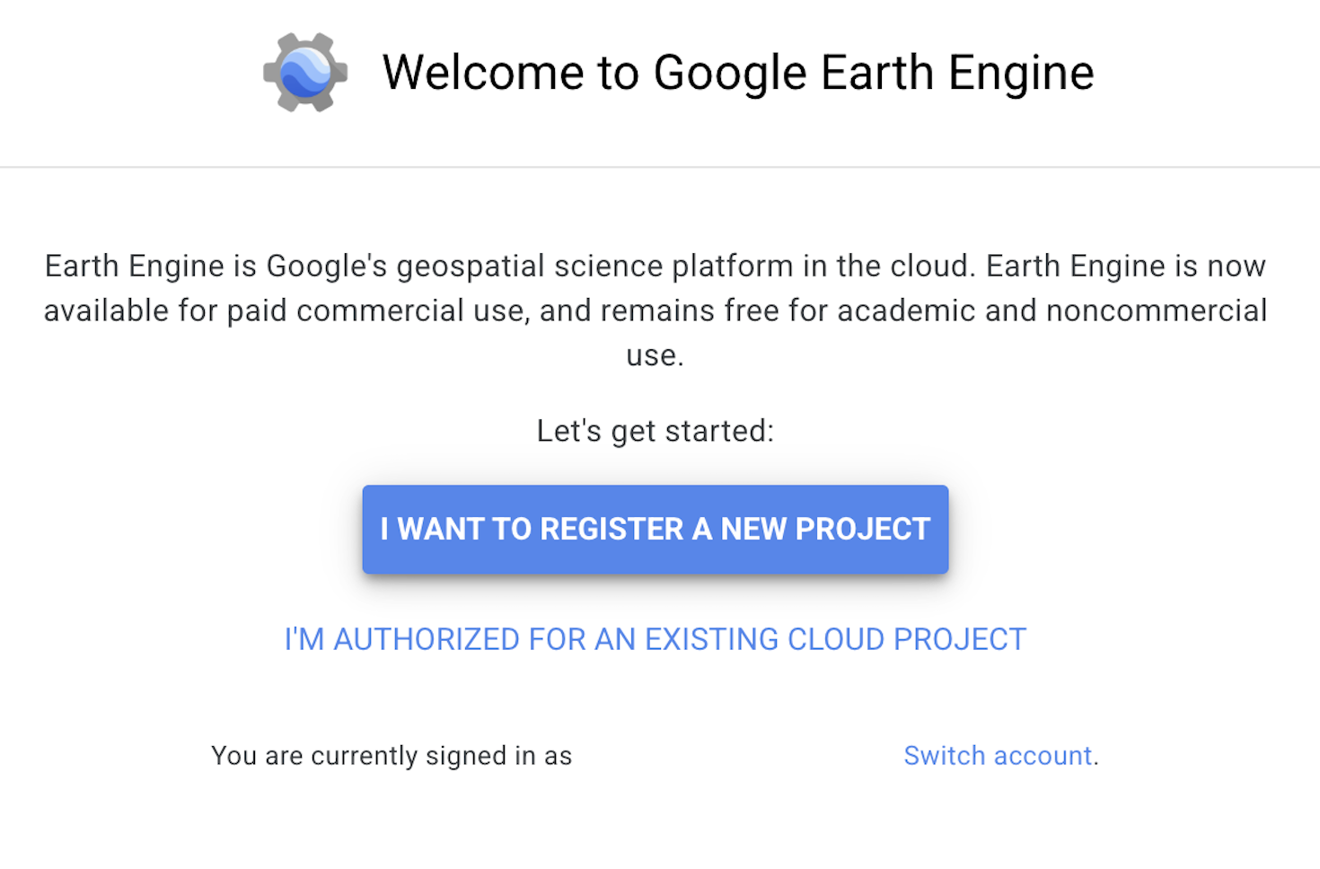
Task: Click the word Google in the title
Action: 730,74
